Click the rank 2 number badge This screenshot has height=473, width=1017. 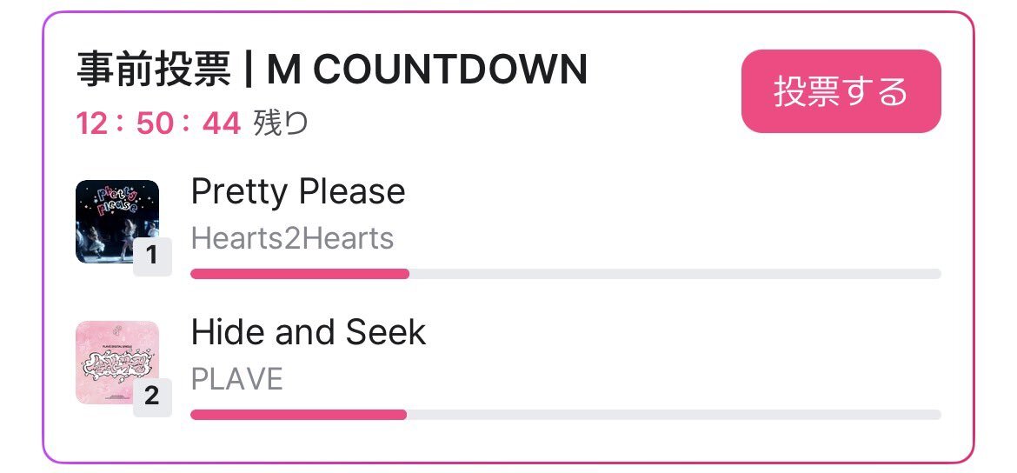[152, 396]
